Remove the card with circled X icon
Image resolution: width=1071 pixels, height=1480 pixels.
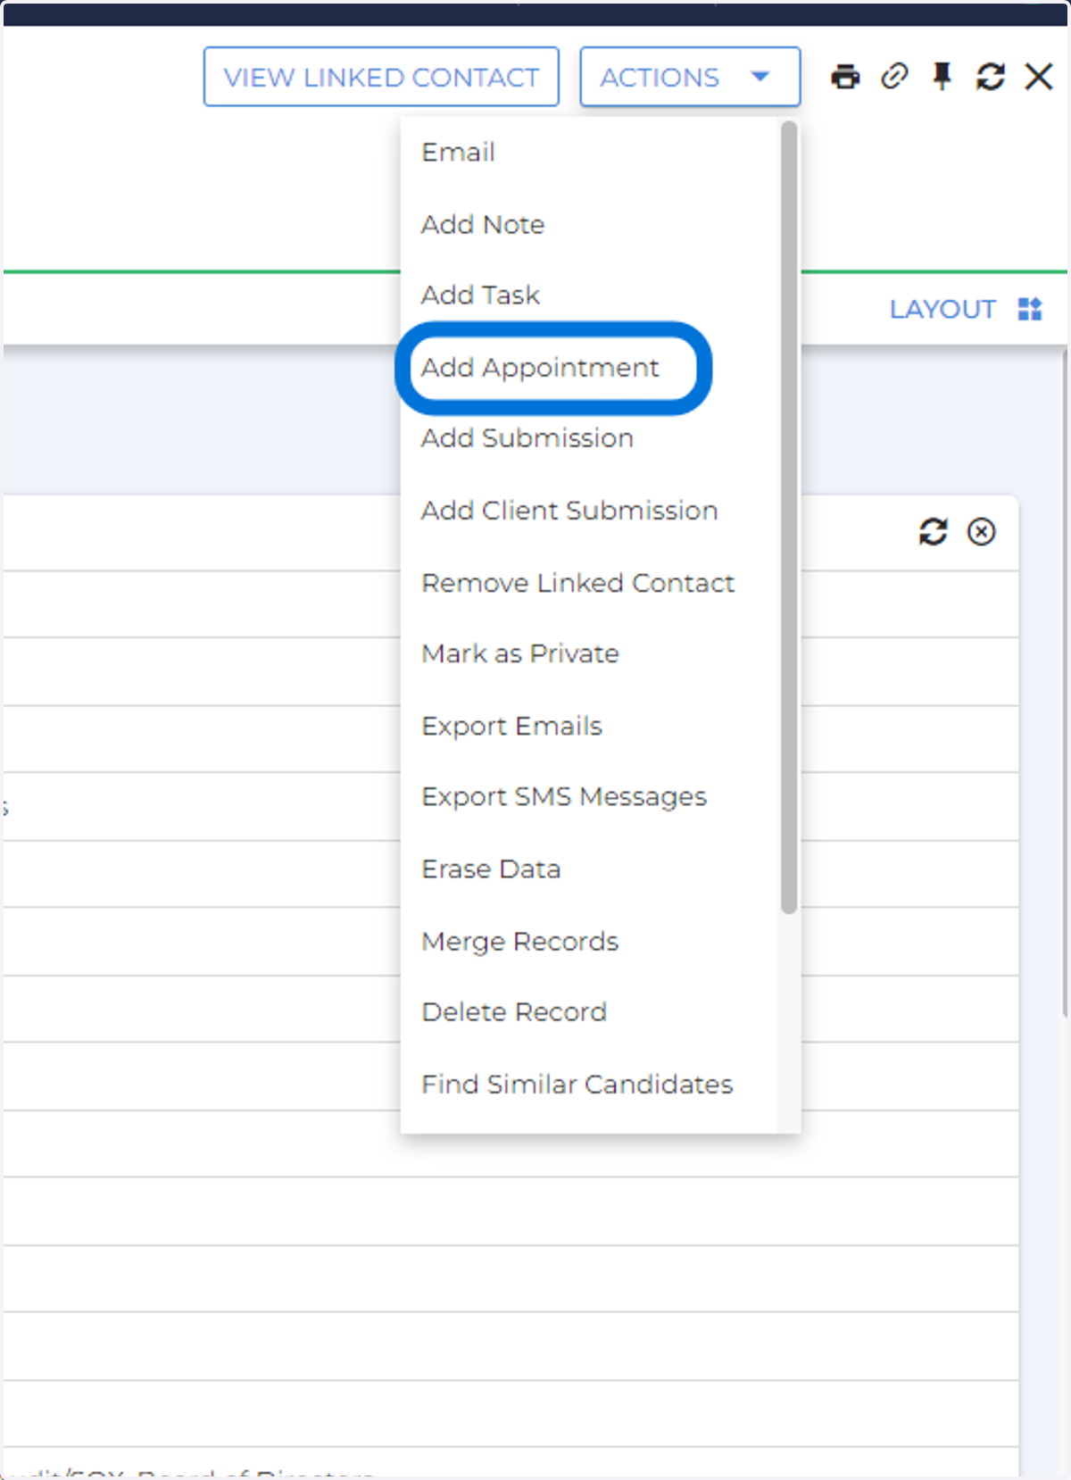[982, 532]
